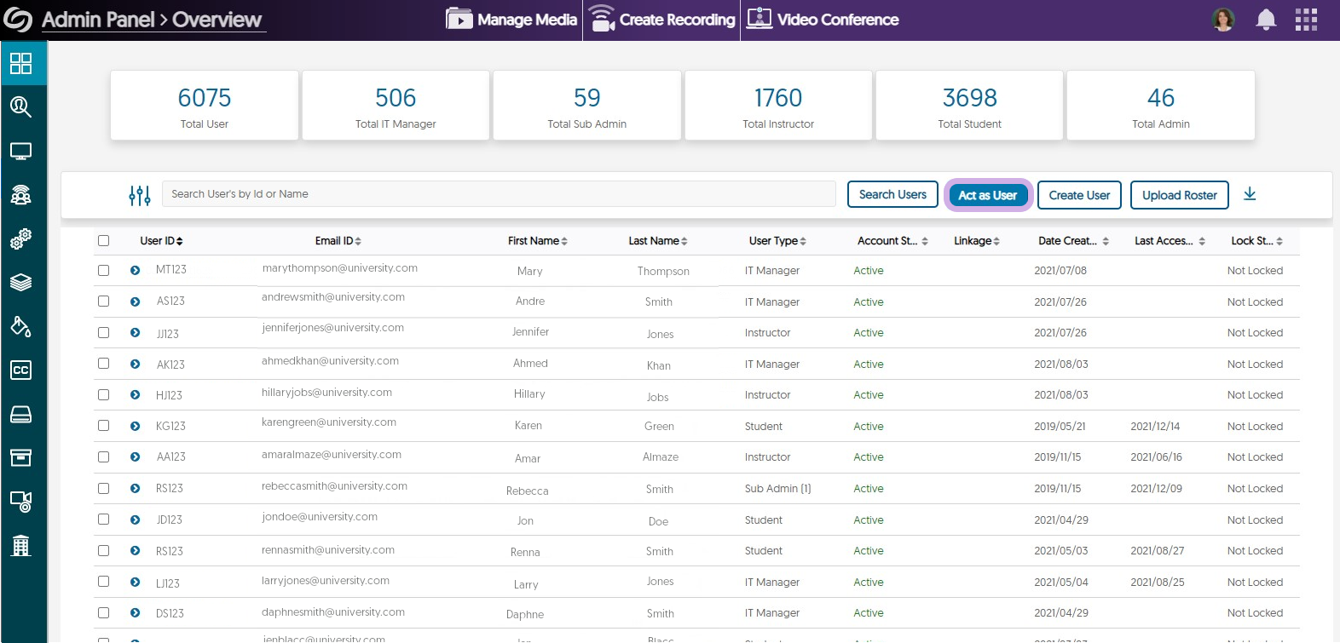
Task: Open the notifications bell
Action: point(1266,20)
